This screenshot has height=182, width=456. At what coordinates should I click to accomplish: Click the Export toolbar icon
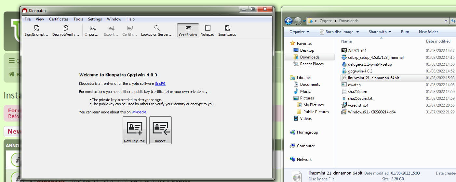[111, 31]
